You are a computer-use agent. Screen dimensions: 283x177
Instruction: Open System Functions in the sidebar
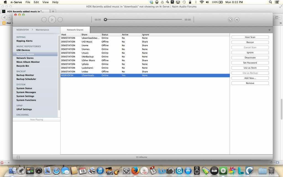coord(26,100)
